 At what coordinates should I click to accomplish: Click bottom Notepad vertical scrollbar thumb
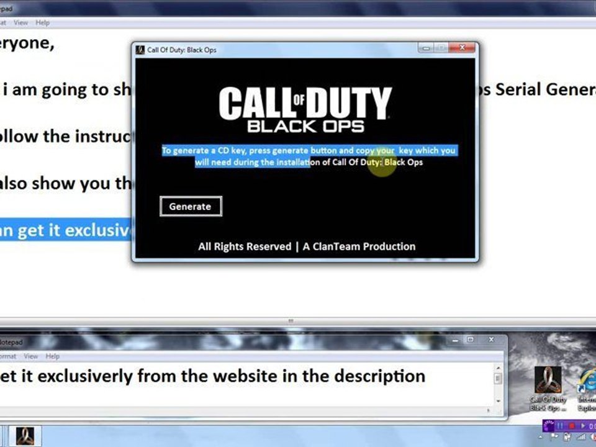(x=498, y=378)
